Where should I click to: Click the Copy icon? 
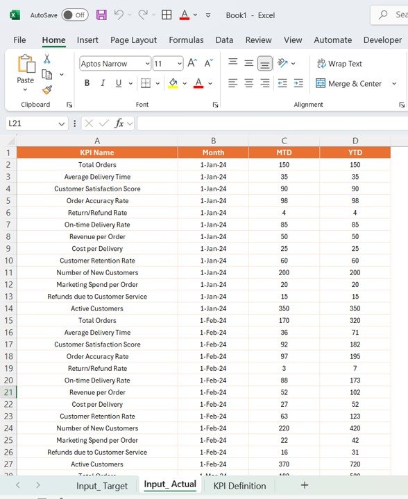pos(47,74)
